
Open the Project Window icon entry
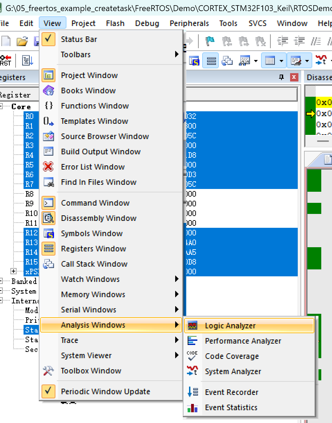point(48,75)
